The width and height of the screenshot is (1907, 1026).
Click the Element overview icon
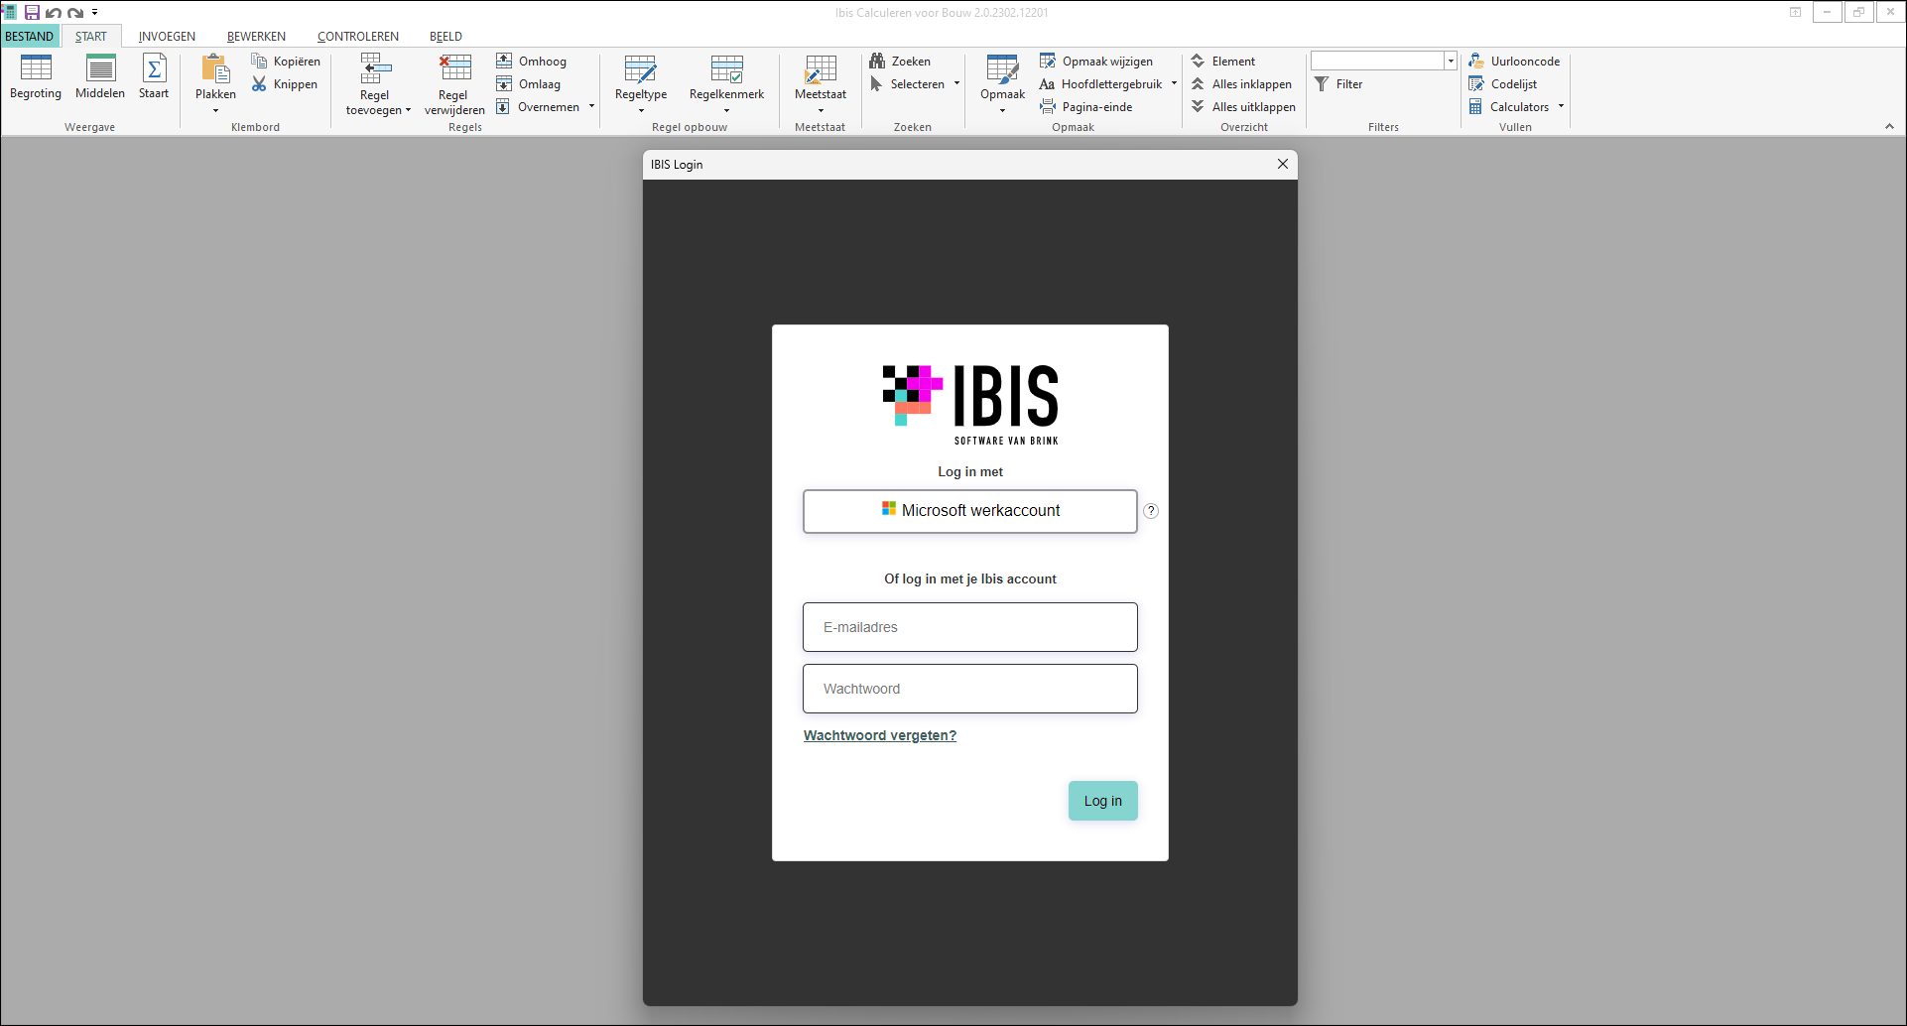coord(1198,62)
